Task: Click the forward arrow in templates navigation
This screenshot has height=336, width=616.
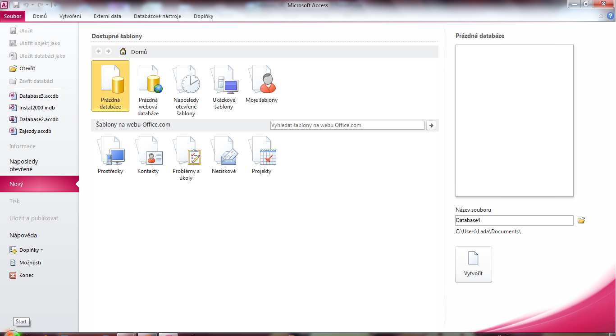Action: point(108,51)
